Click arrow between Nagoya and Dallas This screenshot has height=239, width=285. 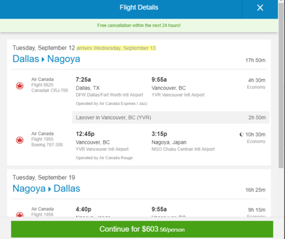[x=50, y=189]
